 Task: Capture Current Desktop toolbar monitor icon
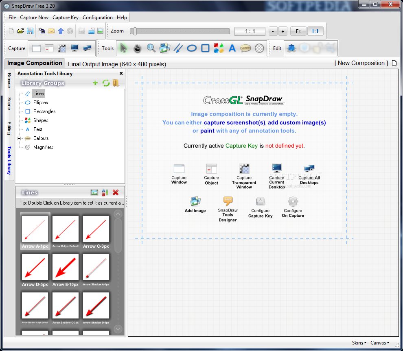(x=74, y=48)
